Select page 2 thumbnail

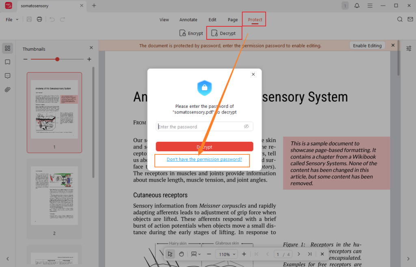click(x=54, y=196)
